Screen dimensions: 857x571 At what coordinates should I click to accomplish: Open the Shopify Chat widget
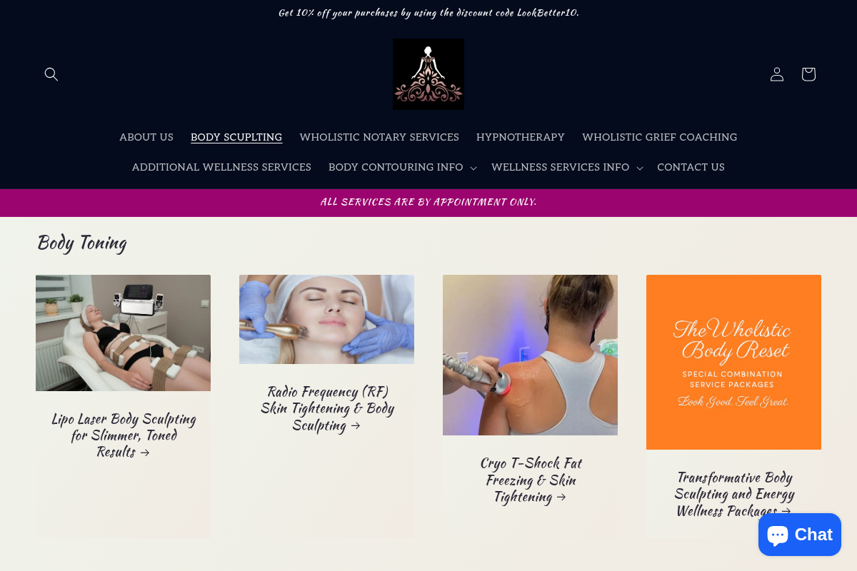click(800, 535)
